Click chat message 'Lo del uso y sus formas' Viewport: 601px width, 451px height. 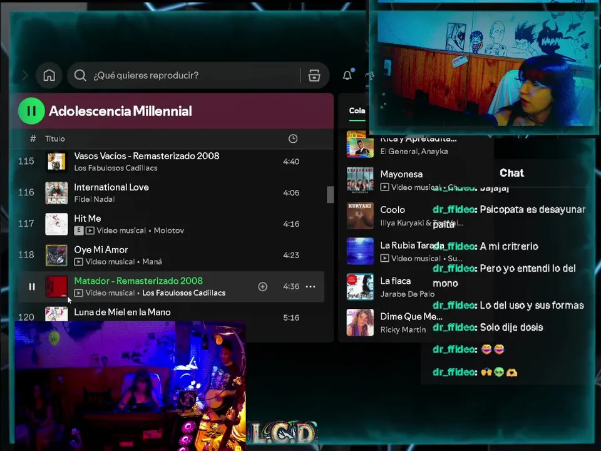pos(532,306)
